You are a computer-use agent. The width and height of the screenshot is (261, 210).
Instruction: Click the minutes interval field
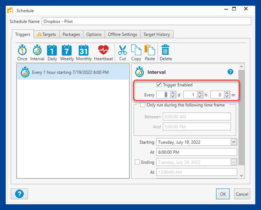[x=217, y=95]
